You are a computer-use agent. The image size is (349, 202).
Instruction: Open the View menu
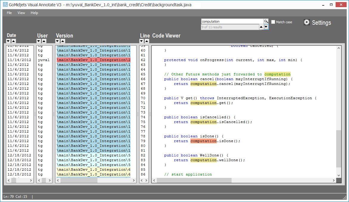point(21,13)
